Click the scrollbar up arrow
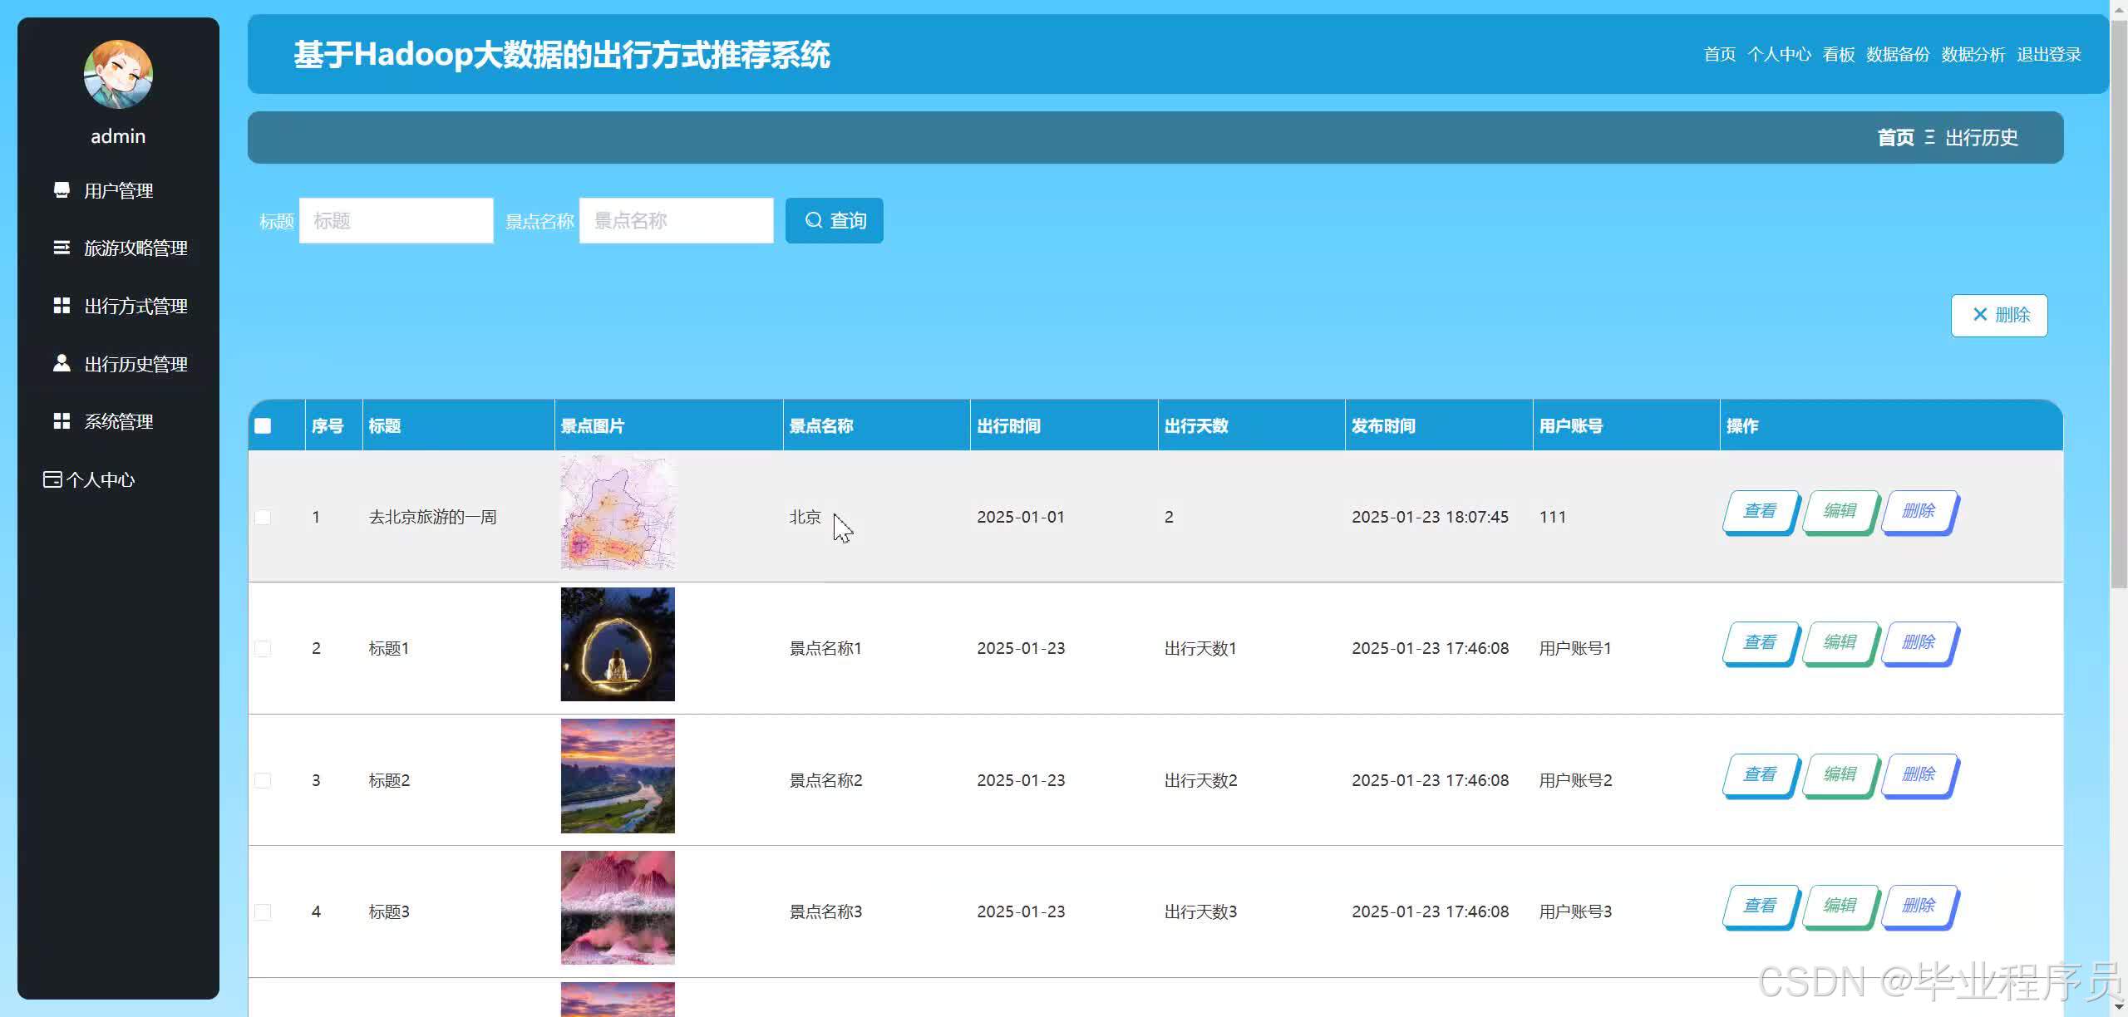The height and width of the screenshot is (1017, 2128). coord(2119,8)
